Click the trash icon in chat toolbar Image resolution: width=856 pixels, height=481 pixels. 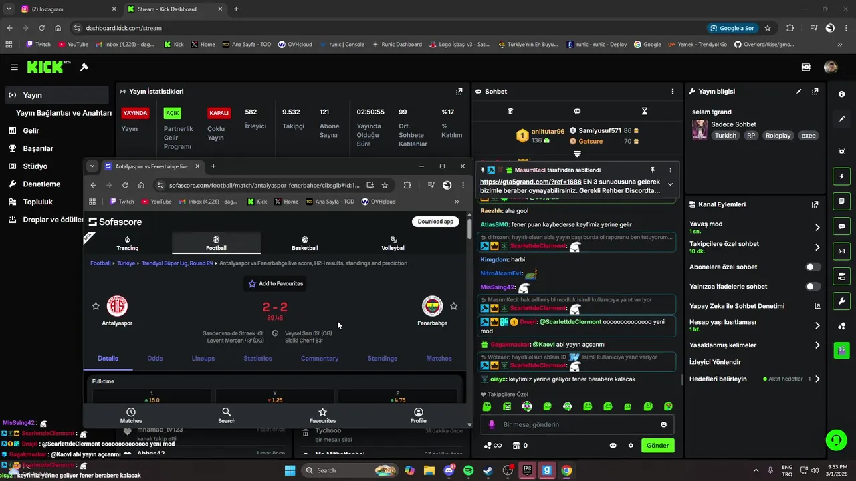(510, 111)
